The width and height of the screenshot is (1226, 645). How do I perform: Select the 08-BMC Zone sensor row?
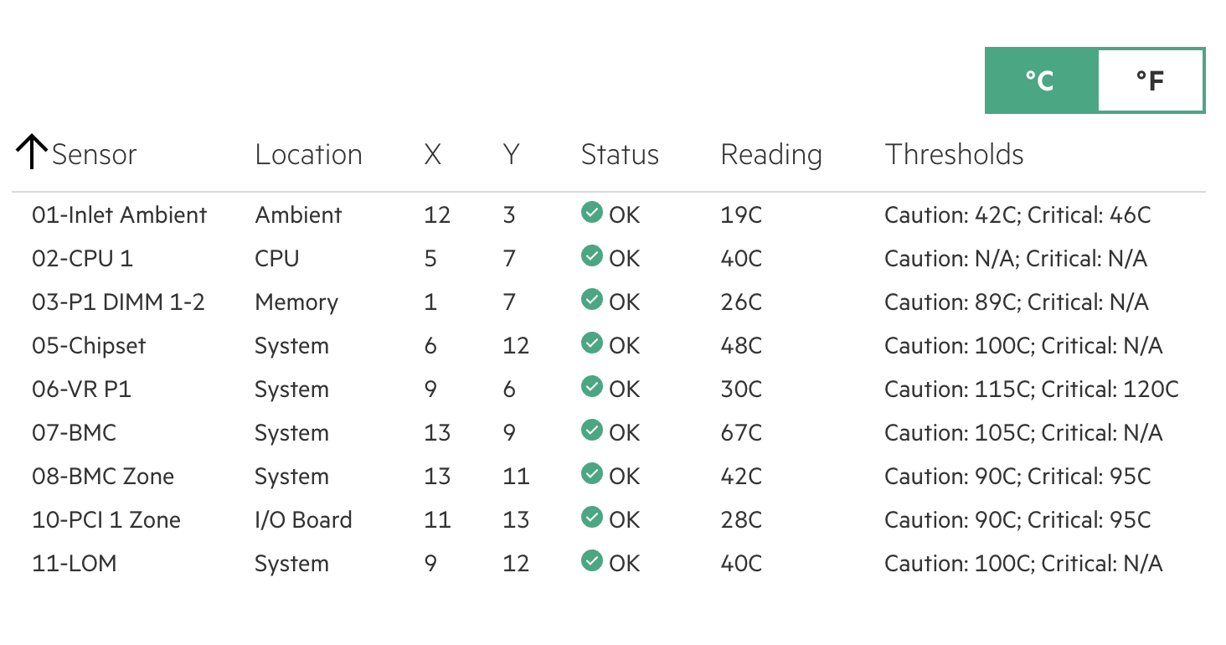(x=609, y=476)
